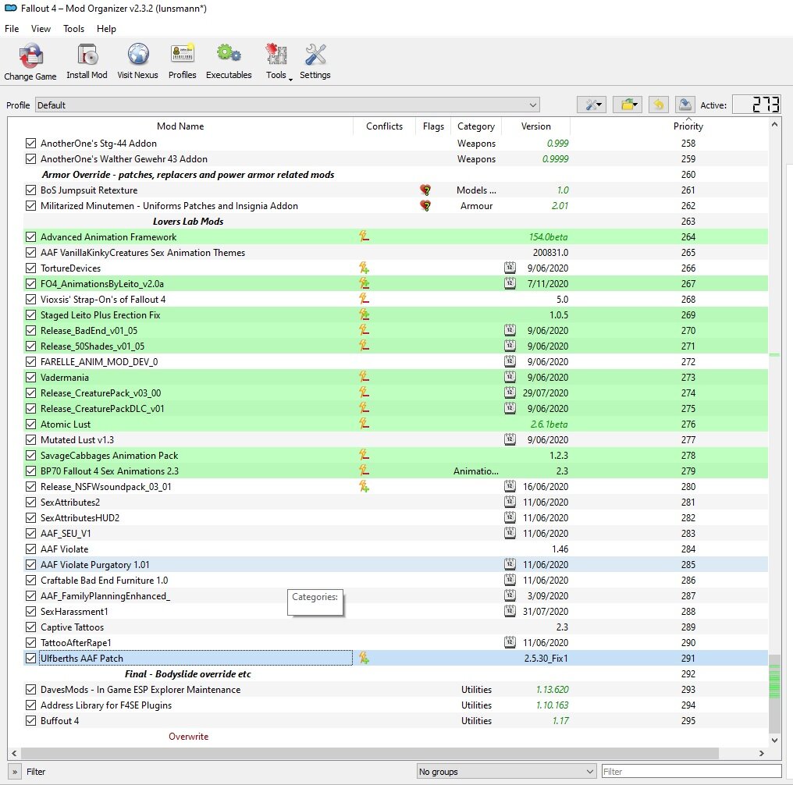This screenshot has height=785, width=793.
Task: Click the create backup icon next to Active
Action: click(x=685, y=105)
